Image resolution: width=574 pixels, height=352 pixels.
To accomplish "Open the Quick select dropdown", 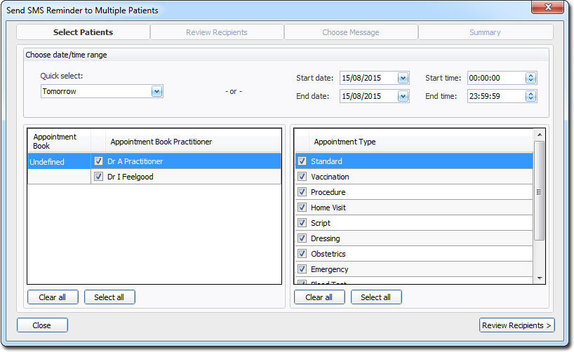I will coord(156,91).
